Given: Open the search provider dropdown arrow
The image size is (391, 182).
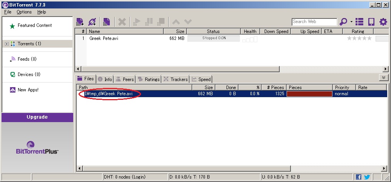Looking at the screenshot, I should 351,22.
